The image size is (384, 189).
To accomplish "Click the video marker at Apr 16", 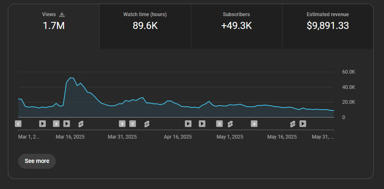I will point(188,124).
